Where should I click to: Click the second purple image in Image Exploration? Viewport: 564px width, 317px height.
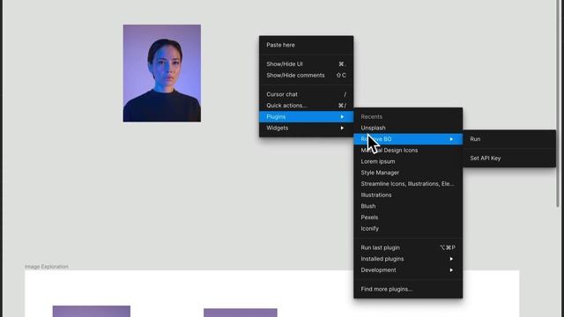(241, 313)
